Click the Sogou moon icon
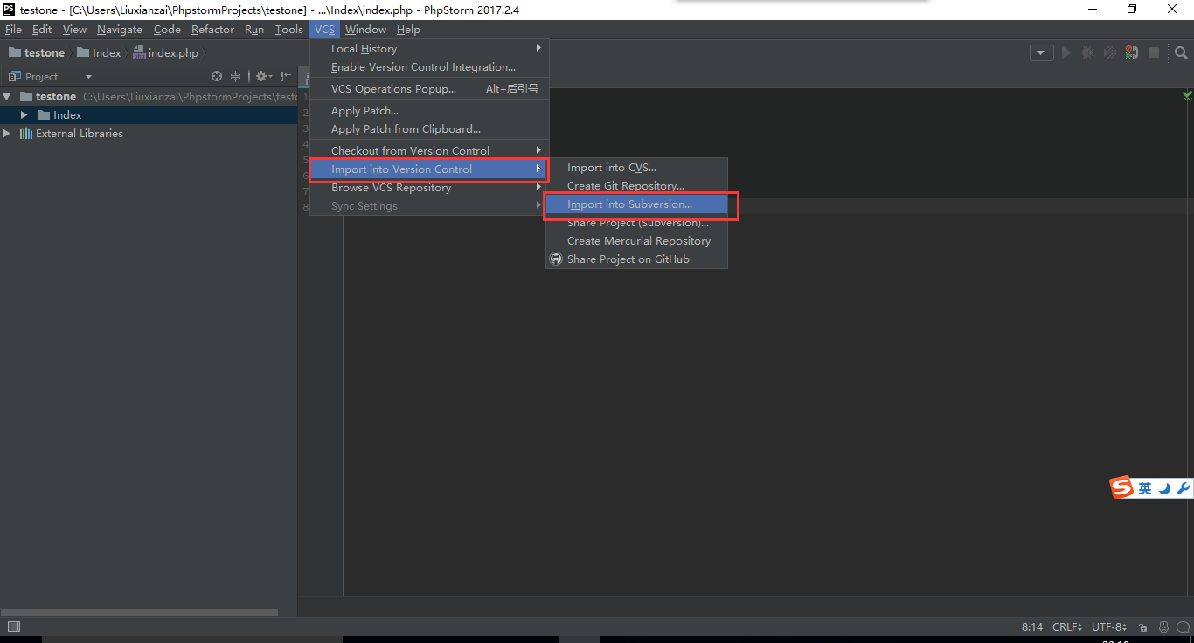The width and height of the screenshot is (1194, 643). (1165, 489)
